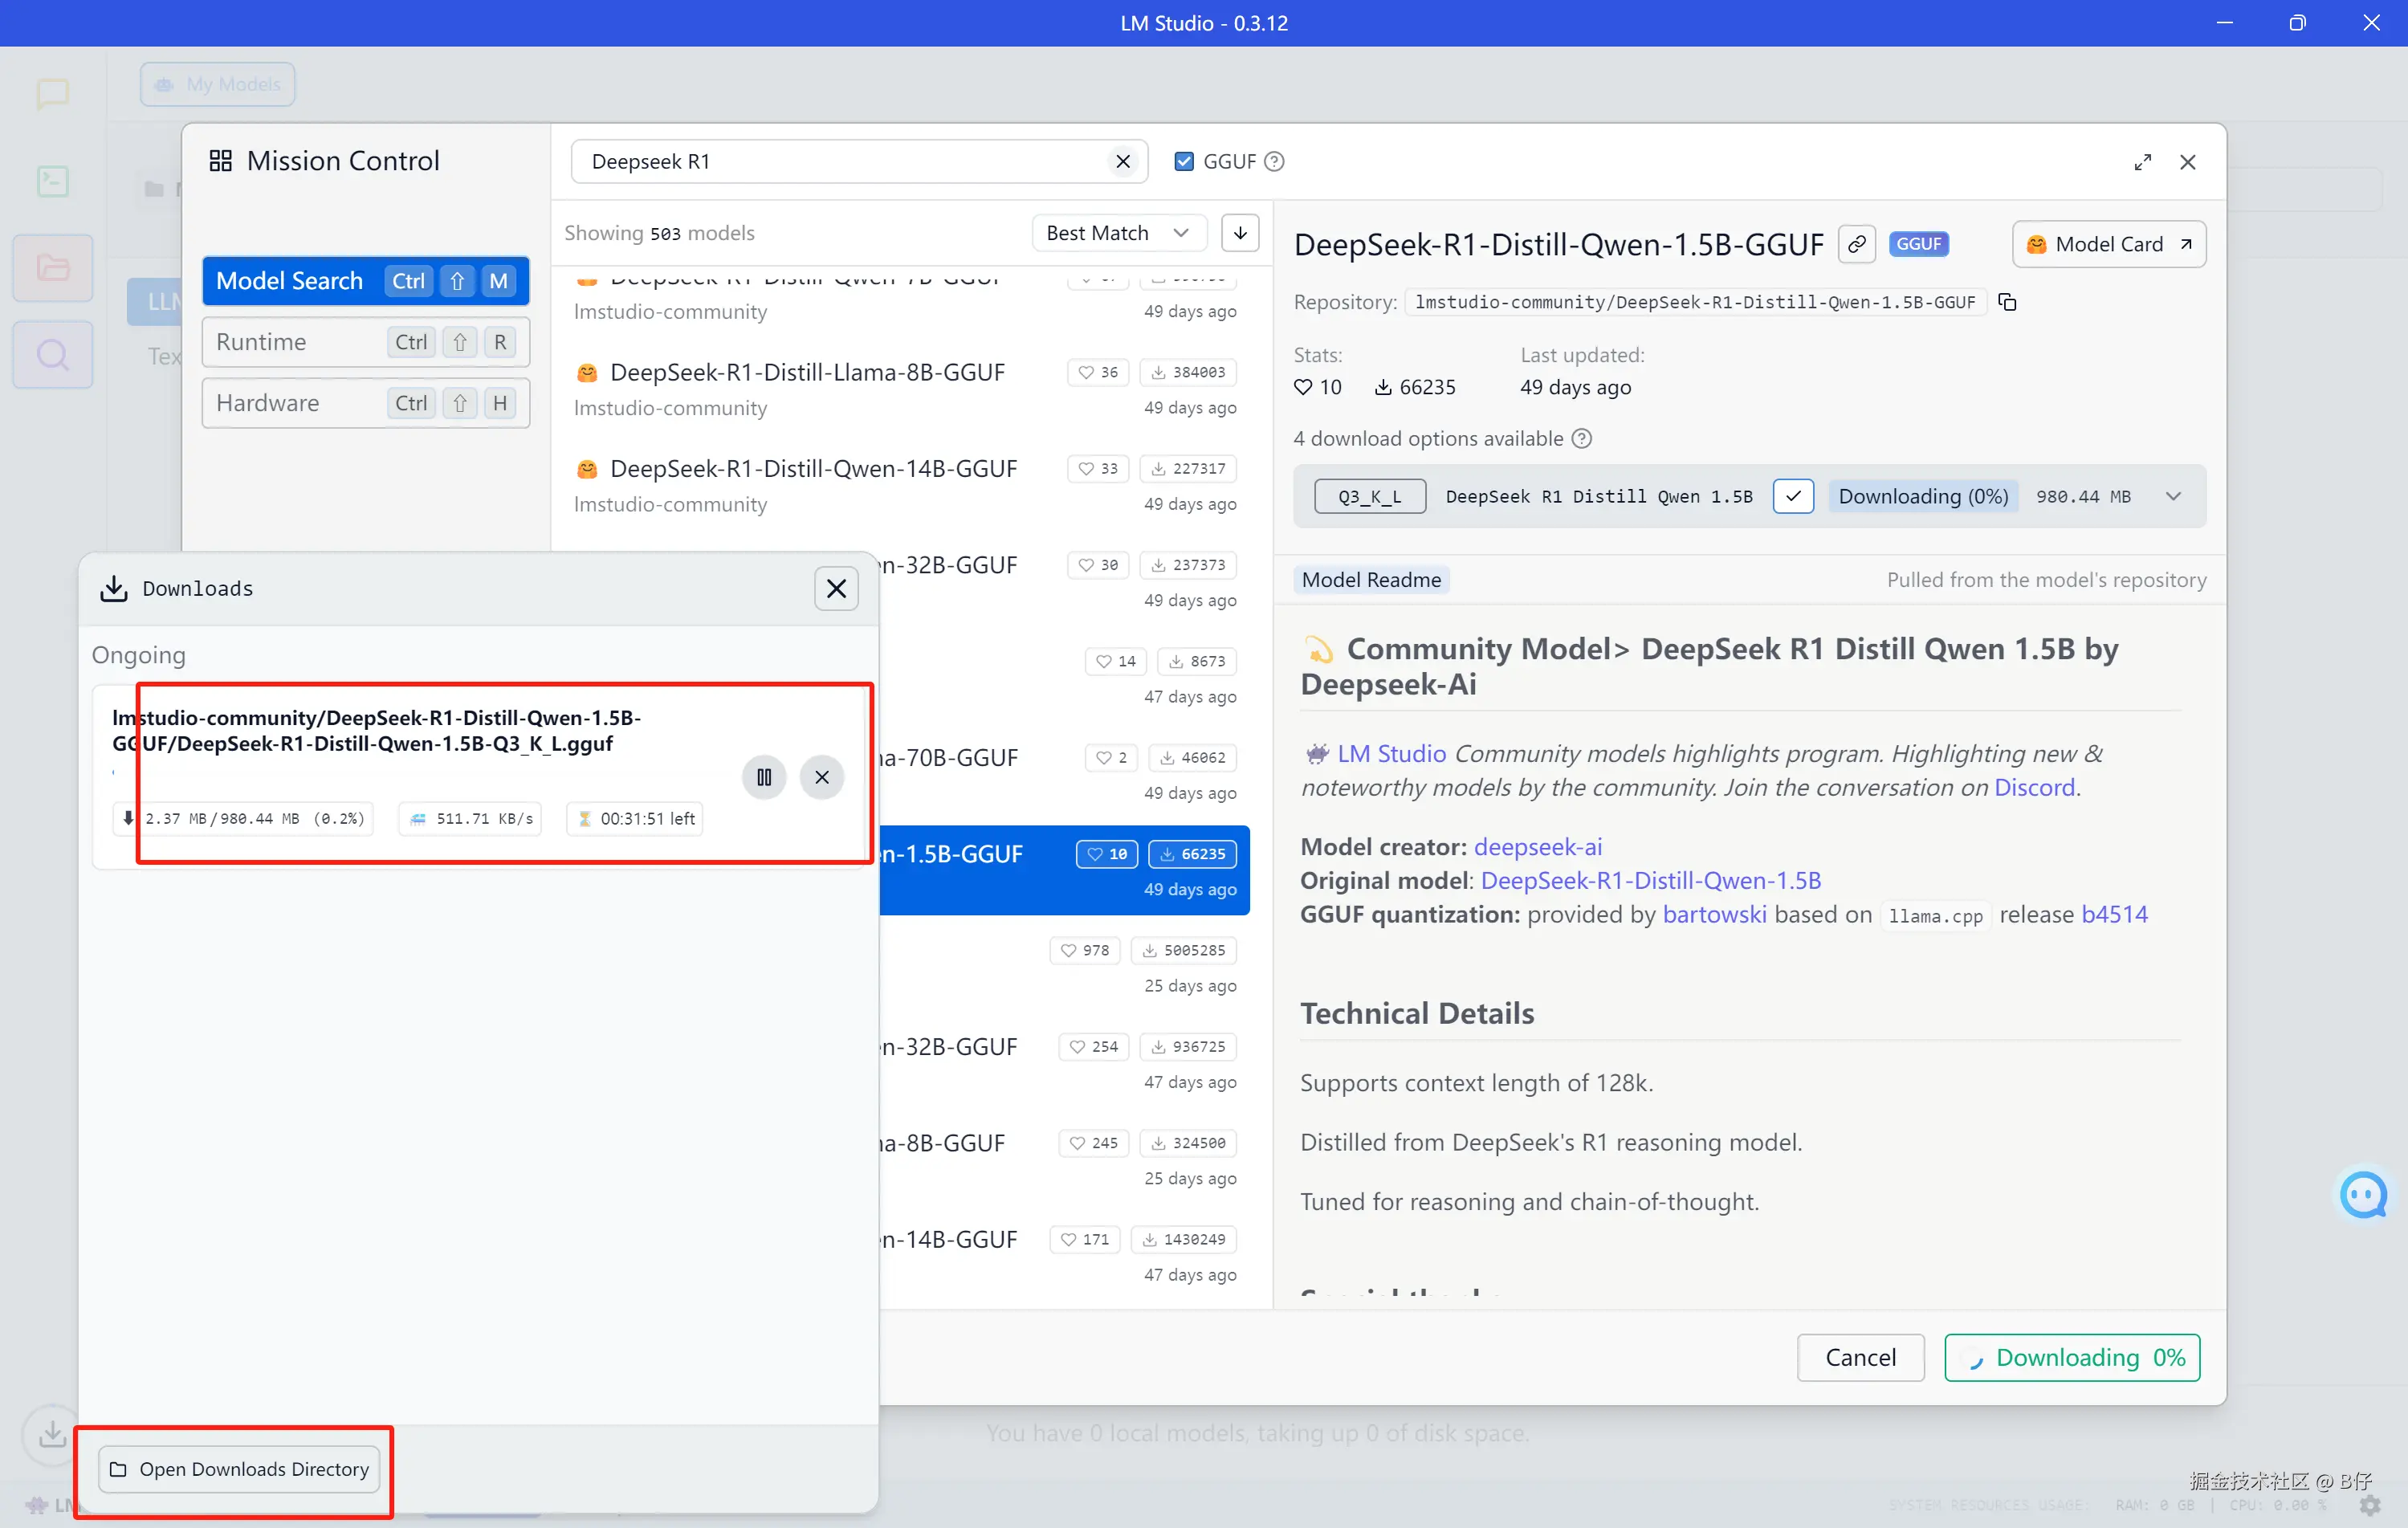
Task: Toggle the sort direction arrow button
Action: click(x=1240, y=233)
